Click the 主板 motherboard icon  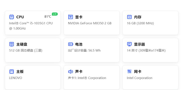[x=12, y=71]
